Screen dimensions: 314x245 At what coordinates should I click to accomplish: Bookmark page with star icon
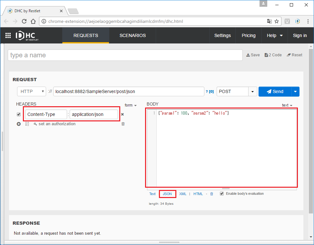[x=277, y=21]
